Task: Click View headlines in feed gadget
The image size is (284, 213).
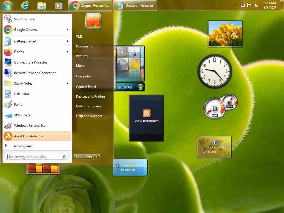Action: [146, 121]
